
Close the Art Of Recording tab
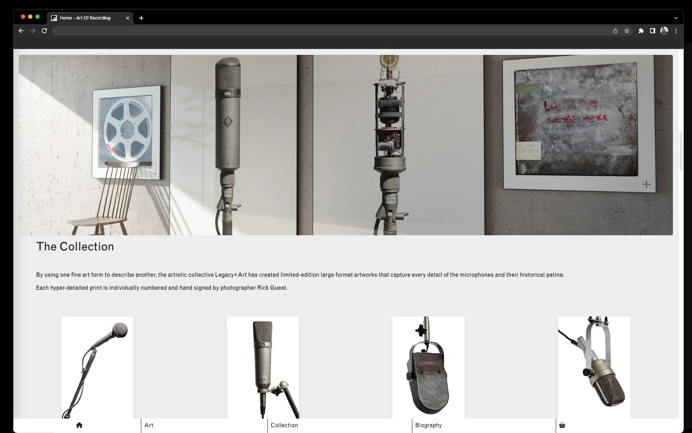click(128, 18)
